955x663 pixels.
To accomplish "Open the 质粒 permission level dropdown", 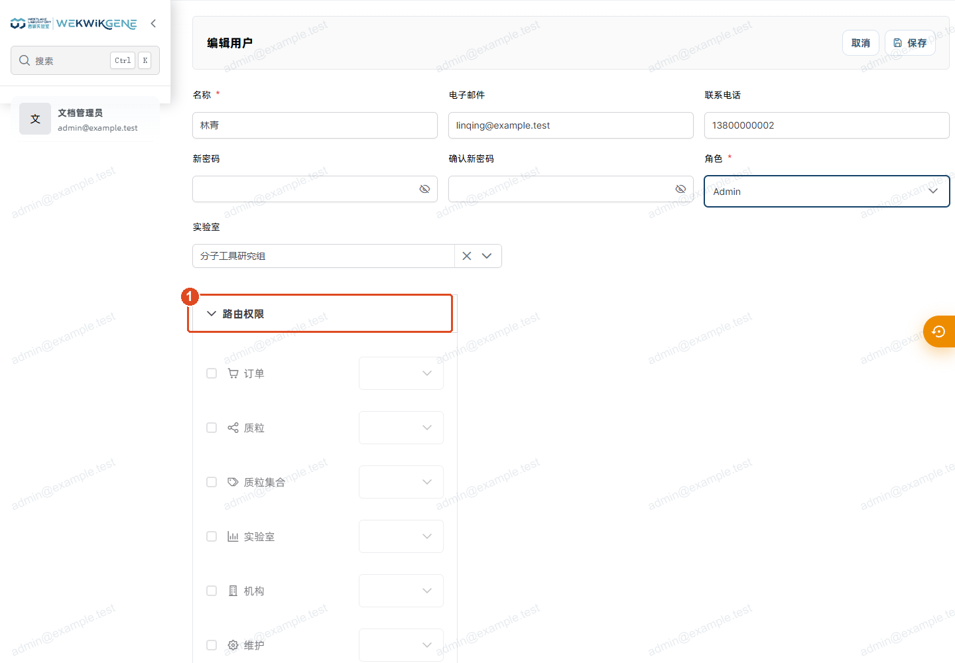I will coord(401,428).
